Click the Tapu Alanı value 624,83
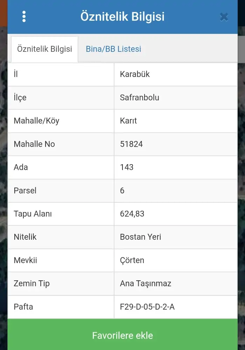The width and height of the screenshot is (245, 350). coord(132,214)
